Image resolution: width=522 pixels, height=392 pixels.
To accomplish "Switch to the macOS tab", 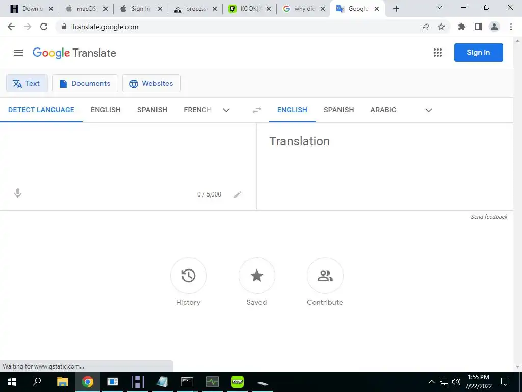I will [x=86, y=9].
